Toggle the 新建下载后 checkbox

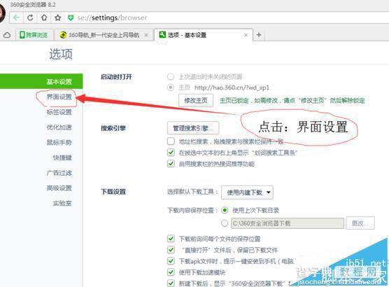[171, 283]
